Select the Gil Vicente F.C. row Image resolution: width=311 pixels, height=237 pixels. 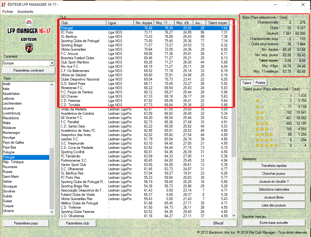(145, 118)
